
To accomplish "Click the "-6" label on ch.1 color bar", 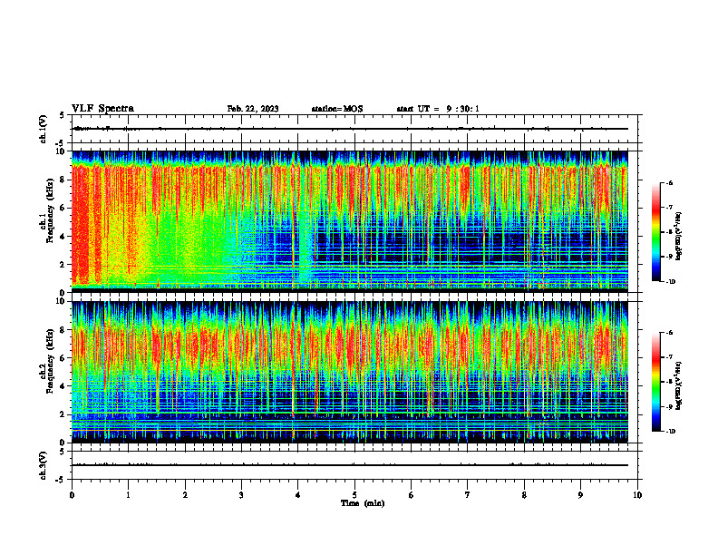I will [x=669, y=182].
